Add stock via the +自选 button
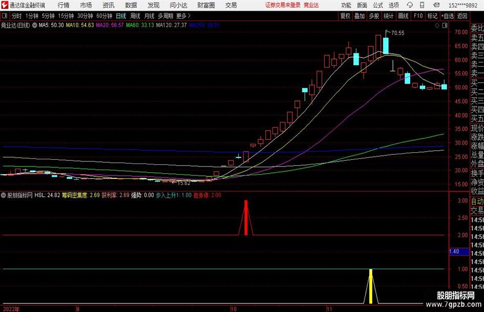The height and width of the screenshot is (312, 484). click(x=447, y=16)
